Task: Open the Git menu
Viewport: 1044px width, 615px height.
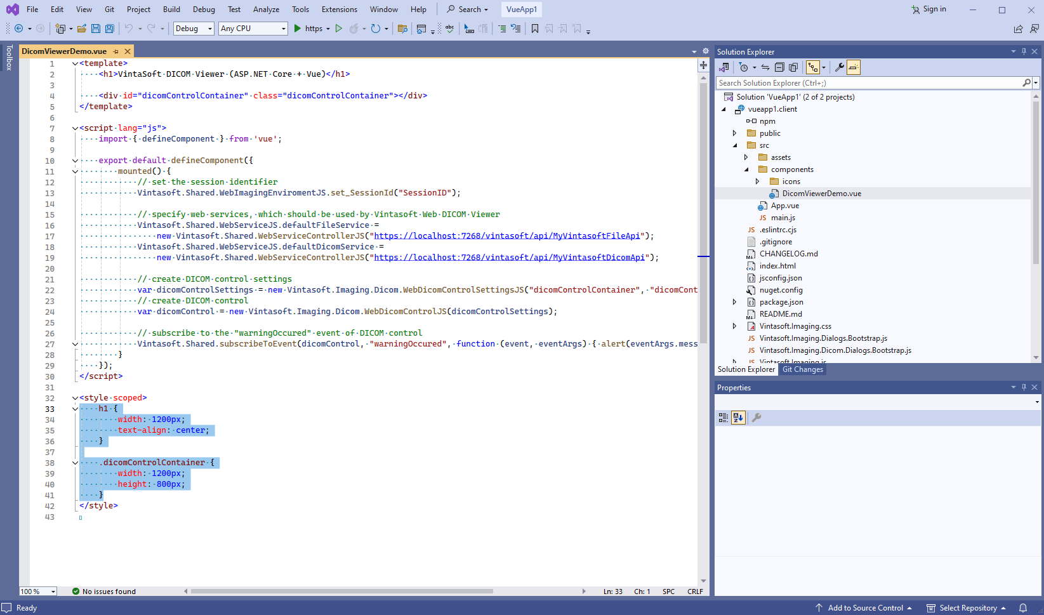Action: click(110, 10)
